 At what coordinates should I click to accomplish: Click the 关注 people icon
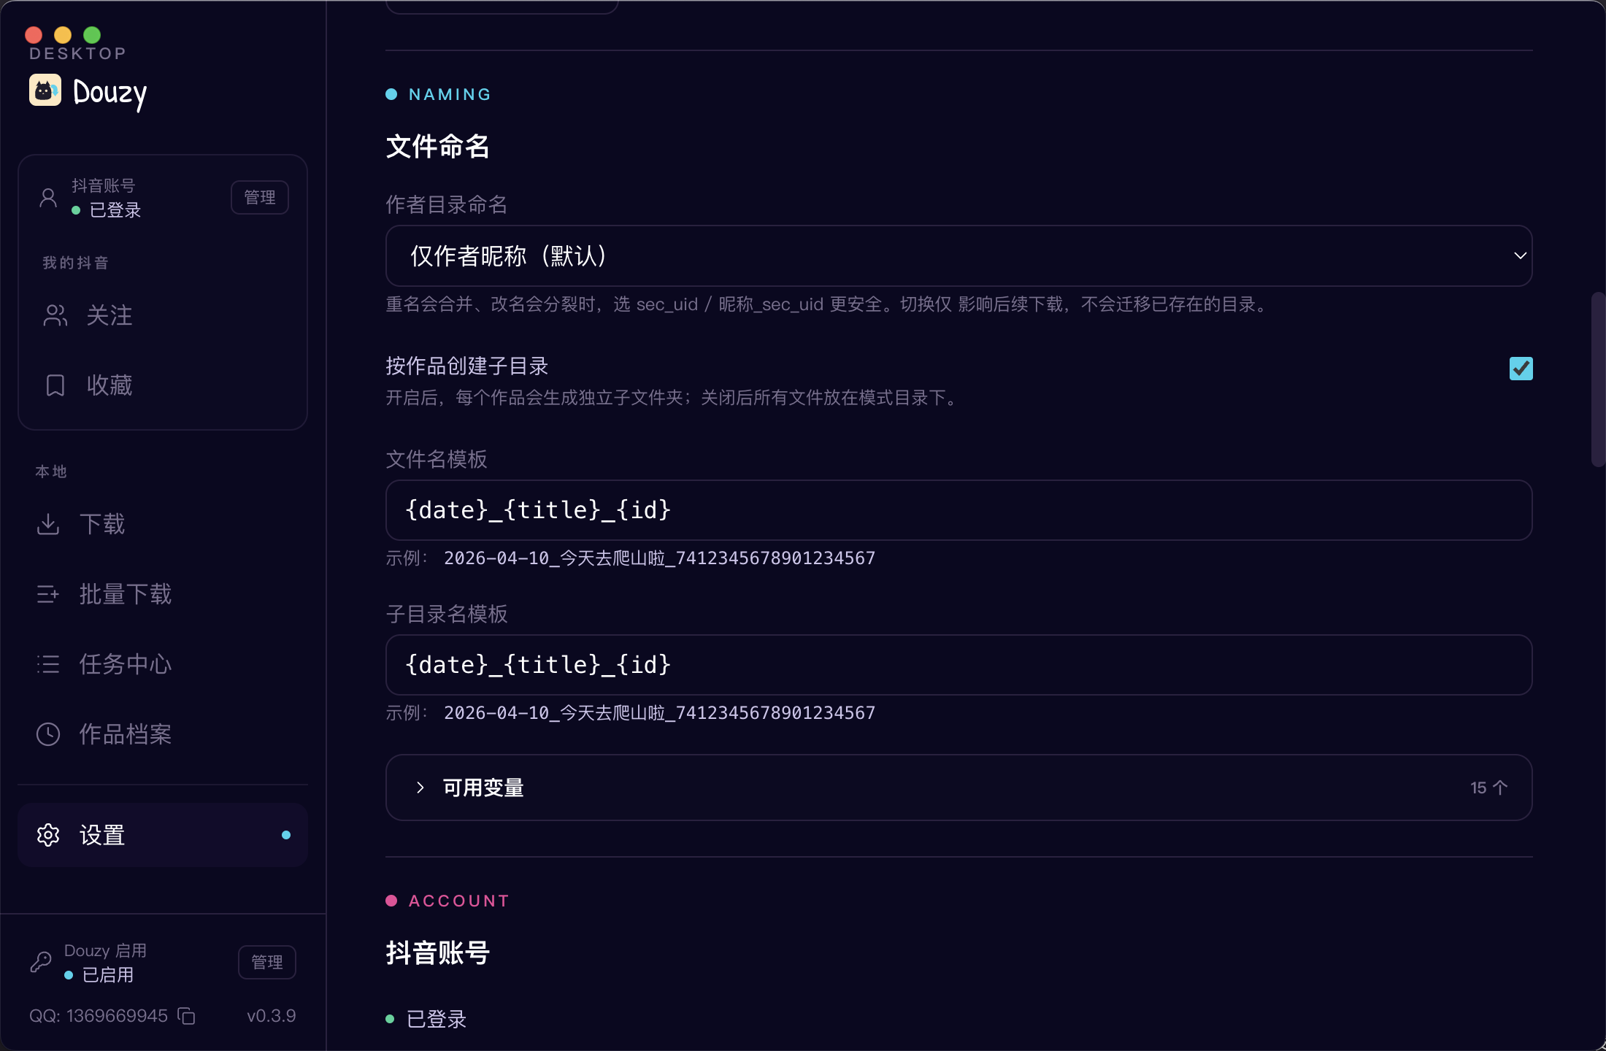click(55, 315)
